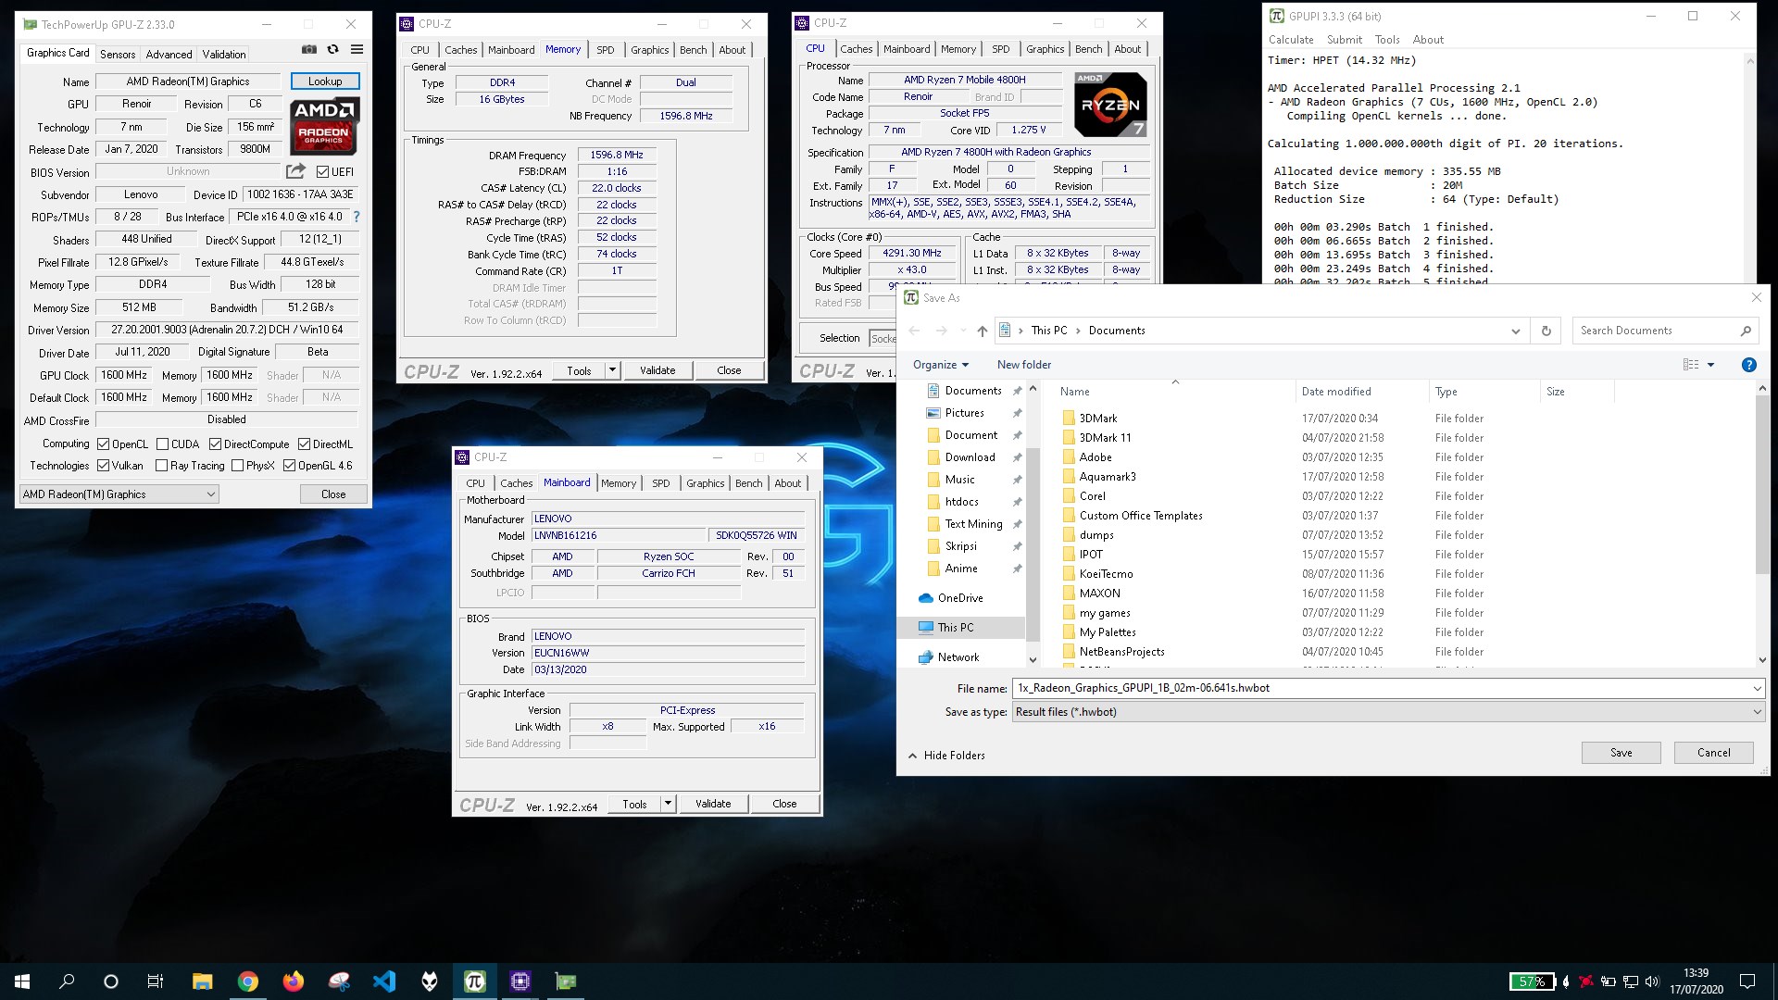Click Close at the bottom of GPU-Z
This screenshot has height=1000, width=1778.
tap(333, 494)
